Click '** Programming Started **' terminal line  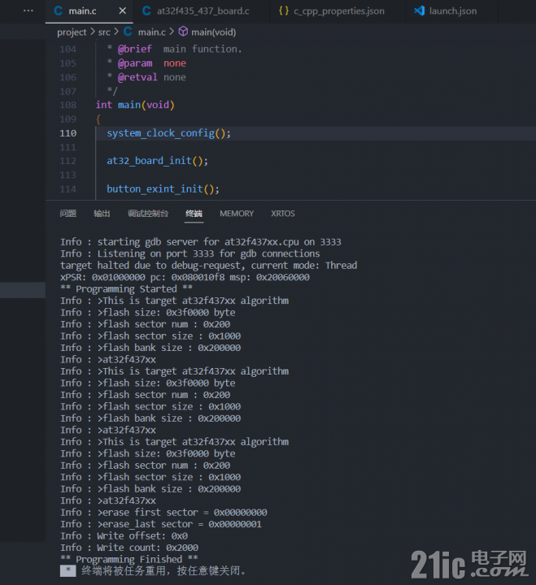tap(127, 289)
